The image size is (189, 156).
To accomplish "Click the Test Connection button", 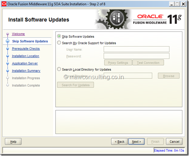I will click(x=148, y=63).
